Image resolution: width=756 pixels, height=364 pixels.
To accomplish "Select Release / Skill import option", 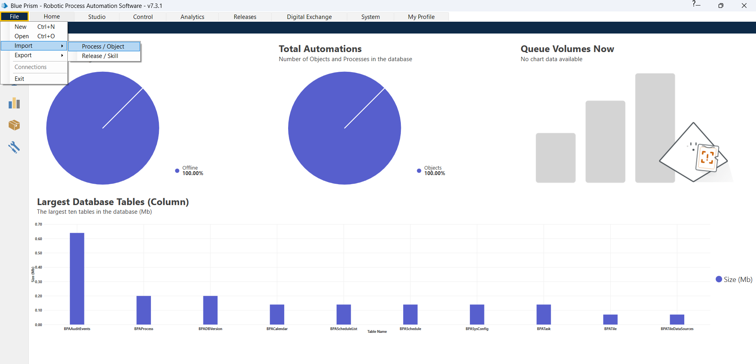I will click(104, 56).
